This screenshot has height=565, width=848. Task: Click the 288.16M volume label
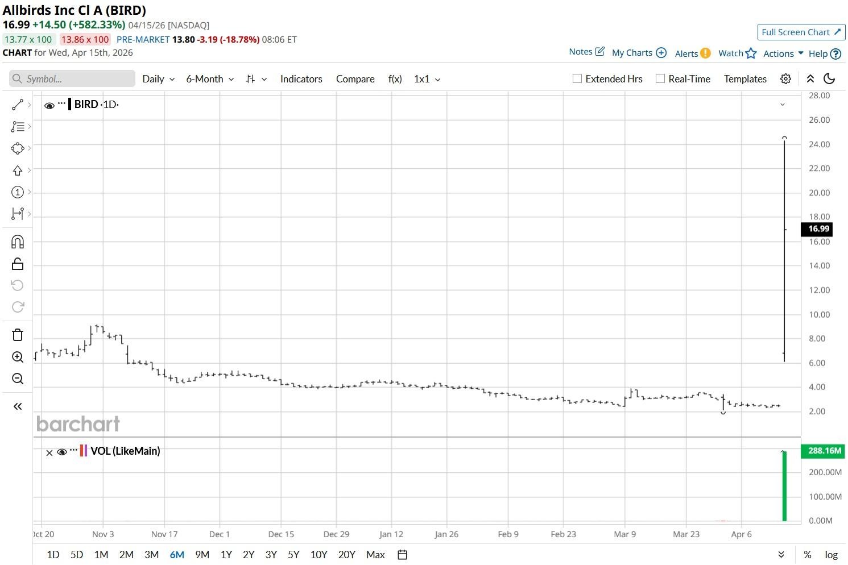click(x=822, y=451)
